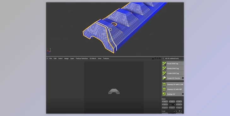Screen dimensions: 230x116
Task: Click grip icon left of File menu
Action: point(47,58)
